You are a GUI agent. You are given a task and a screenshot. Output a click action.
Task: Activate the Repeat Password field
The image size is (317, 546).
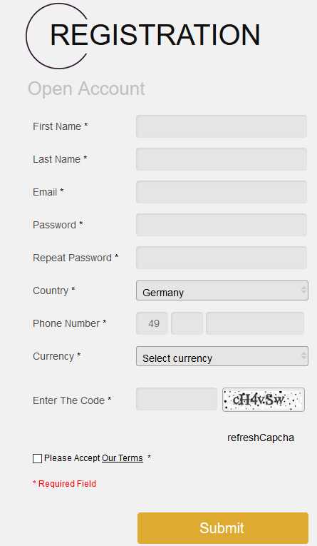[221, 258]
